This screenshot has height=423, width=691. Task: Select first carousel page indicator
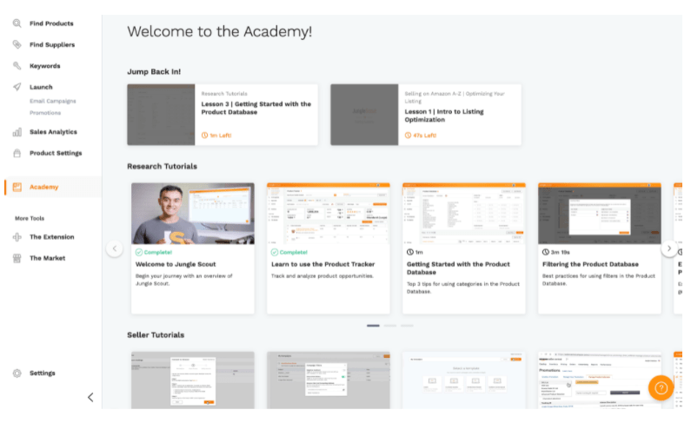373,326
